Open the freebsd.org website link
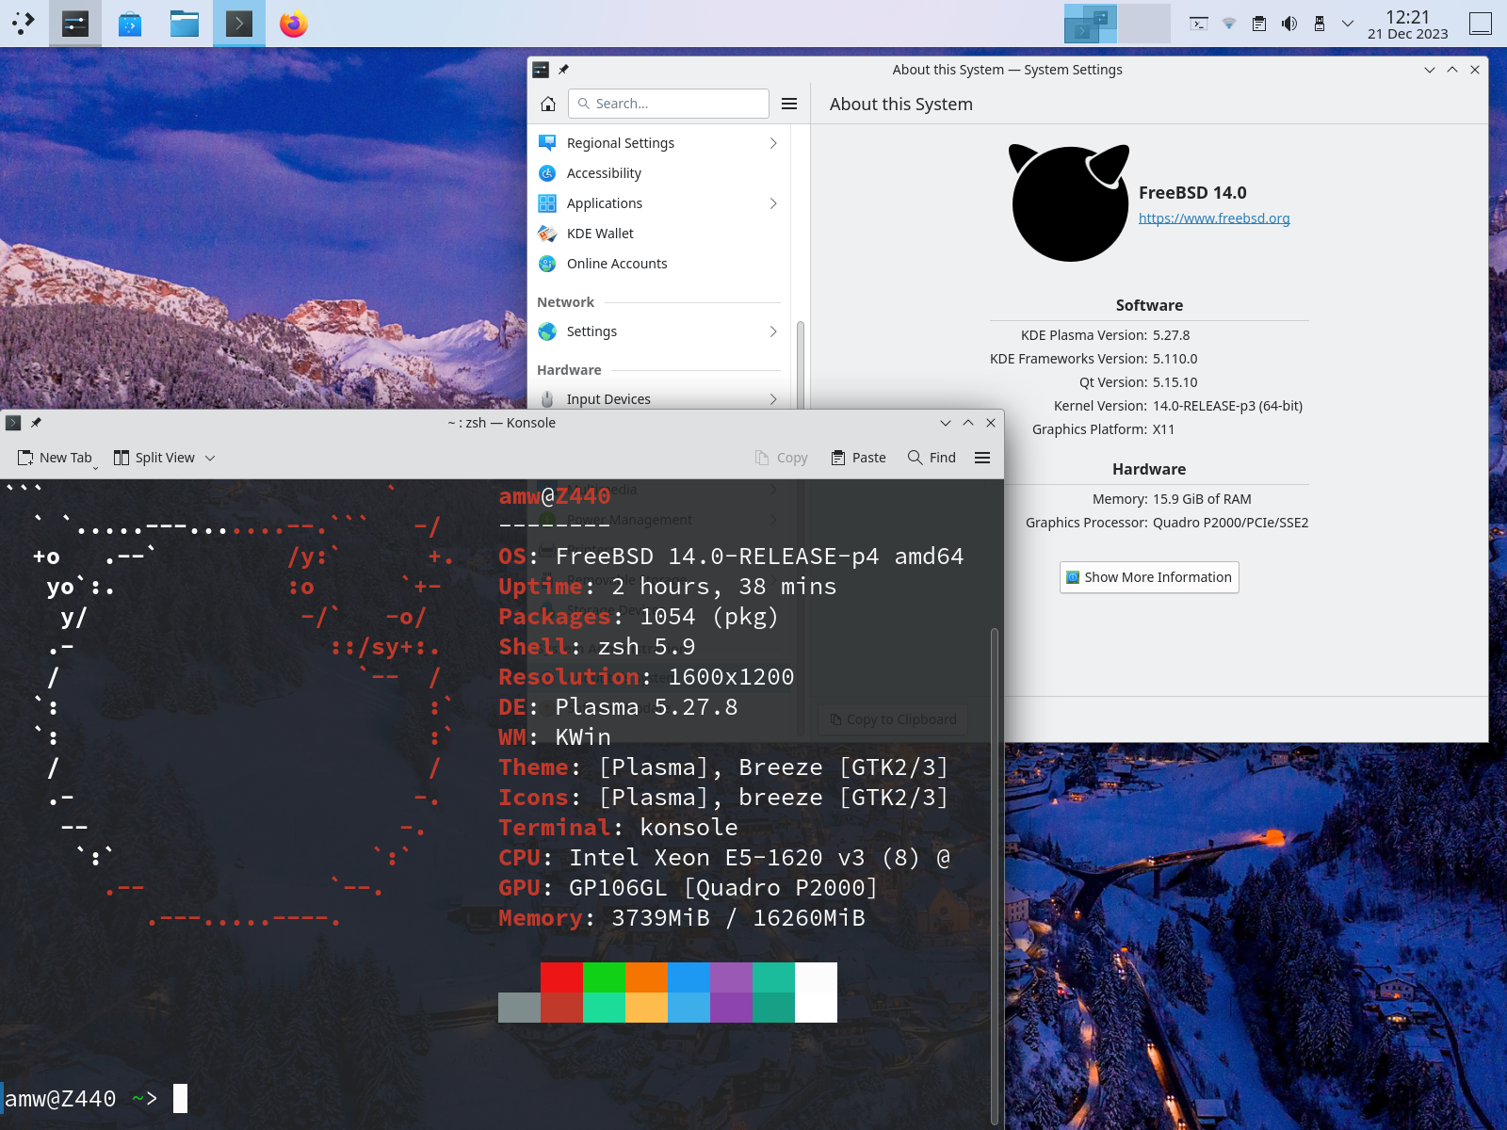1507x1130 pixels. [1214, 218]
